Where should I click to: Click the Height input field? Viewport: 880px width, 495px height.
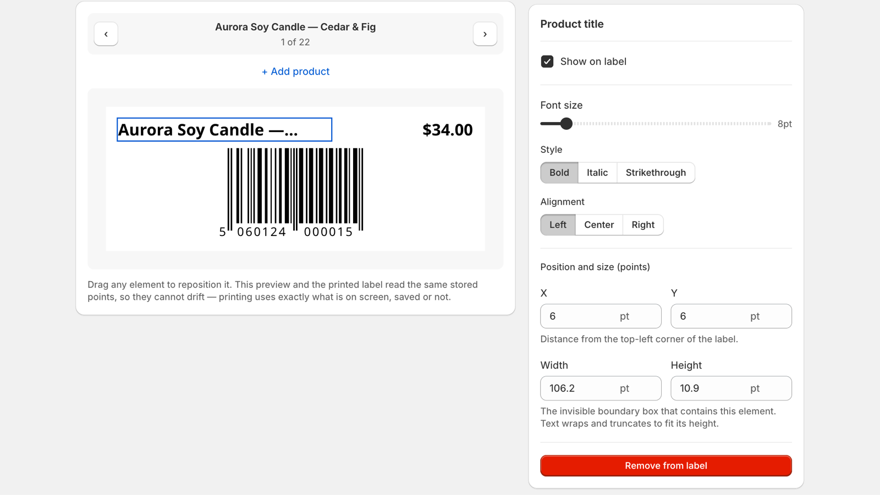(x=731, y=388)
